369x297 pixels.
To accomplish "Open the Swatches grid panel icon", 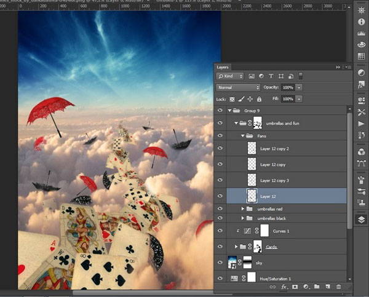I will [x=361, y=56].
